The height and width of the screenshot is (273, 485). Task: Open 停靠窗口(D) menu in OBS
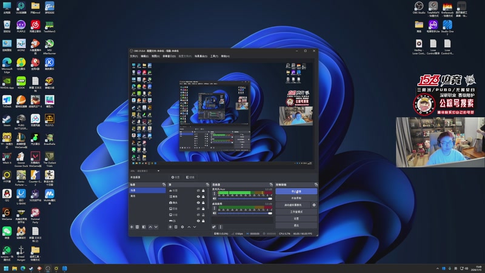coord(169,56)
